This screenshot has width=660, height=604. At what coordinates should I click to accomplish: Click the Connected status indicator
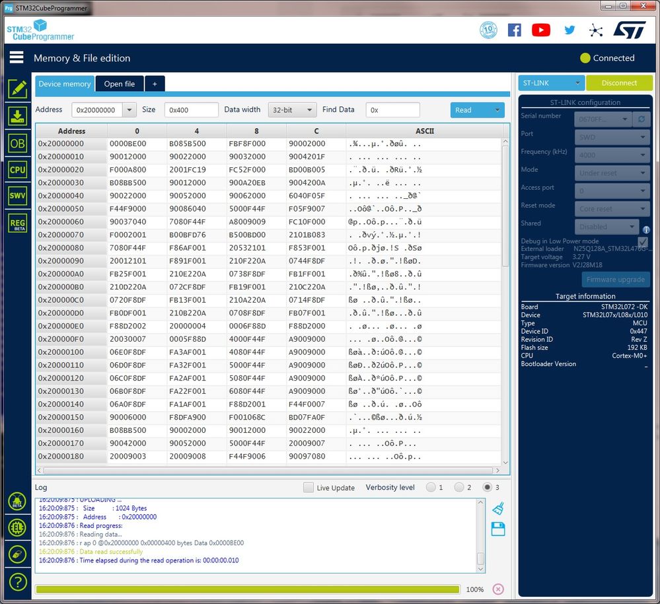(607, 58)
